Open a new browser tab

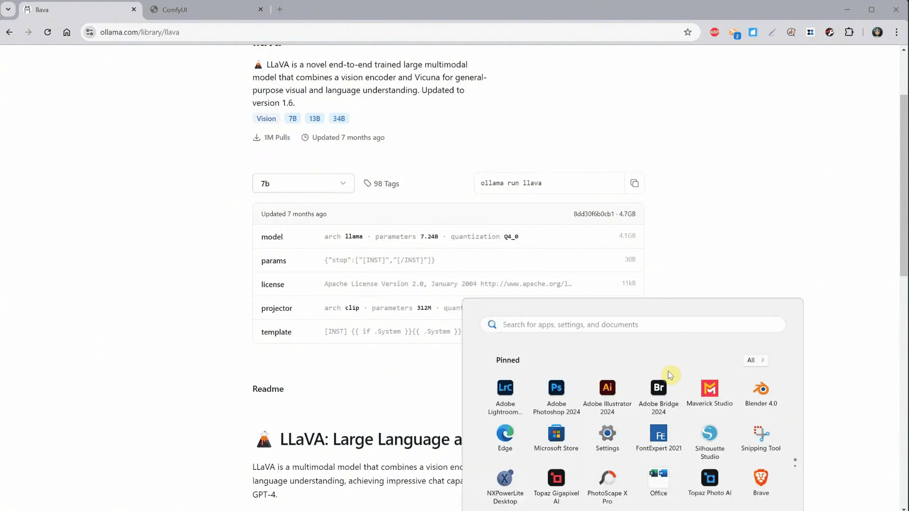[x=280, y=9]
